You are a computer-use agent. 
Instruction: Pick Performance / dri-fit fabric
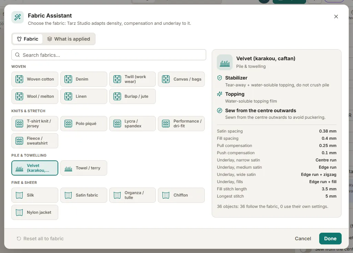tap(181, 124)
